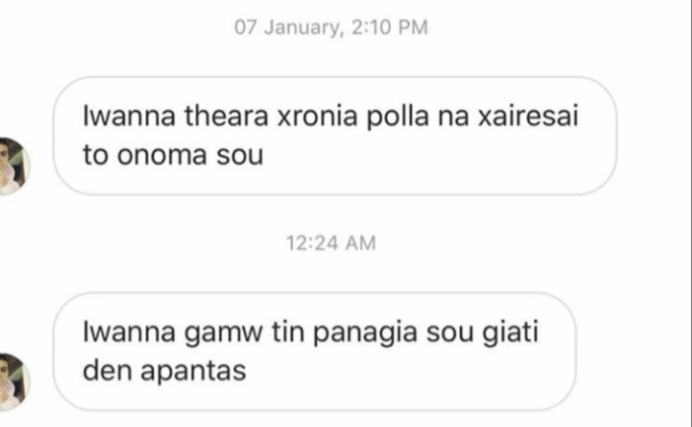Image resolution: width=692 pixels, height=427 pixels.
Task: Select the 'xronia polla' message bubble
Action: (335, 136)
